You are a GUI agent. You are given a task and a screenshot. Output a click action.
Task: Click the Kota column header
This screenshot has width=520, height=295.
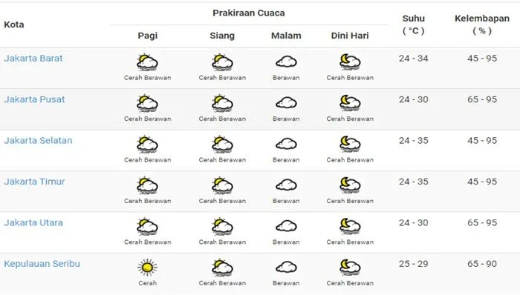14,24
